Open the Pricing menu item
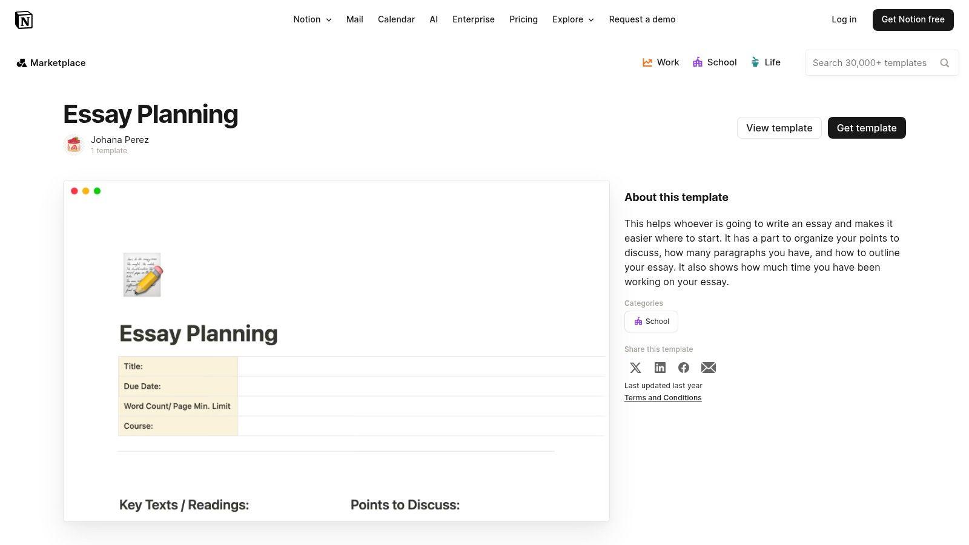969x545 pixels. pos(523,19)
